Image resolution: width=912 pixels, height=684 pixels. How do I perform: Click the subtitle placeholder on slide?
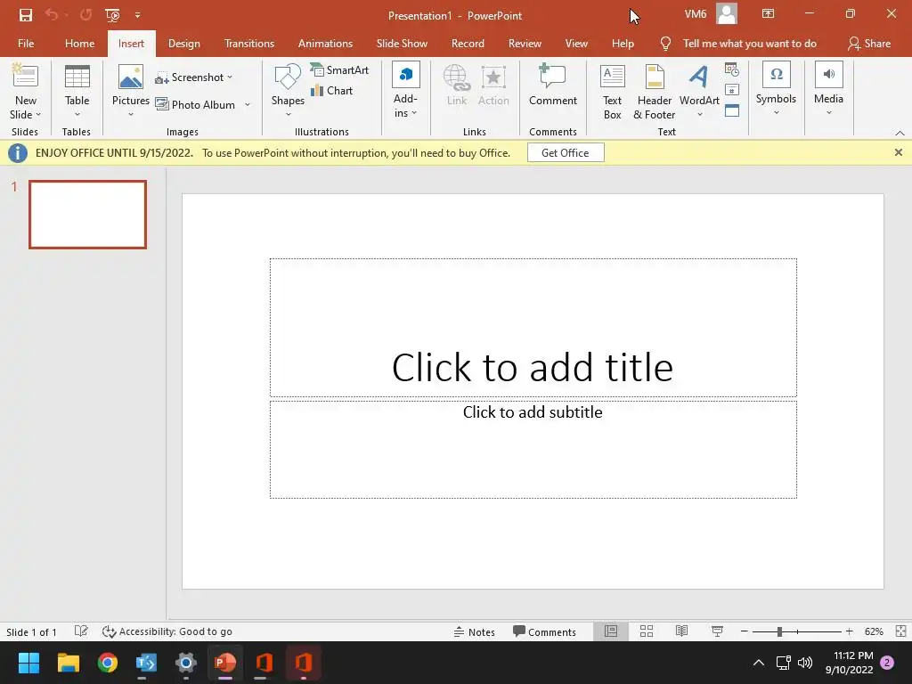[533, 449]
